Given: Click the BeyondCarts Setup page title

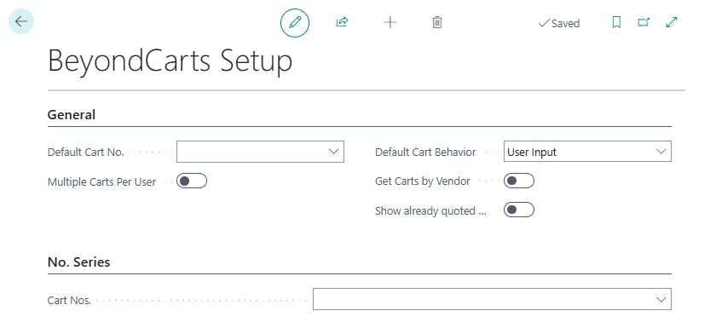Looking at the screenshot, I should (x=170, y=60).
